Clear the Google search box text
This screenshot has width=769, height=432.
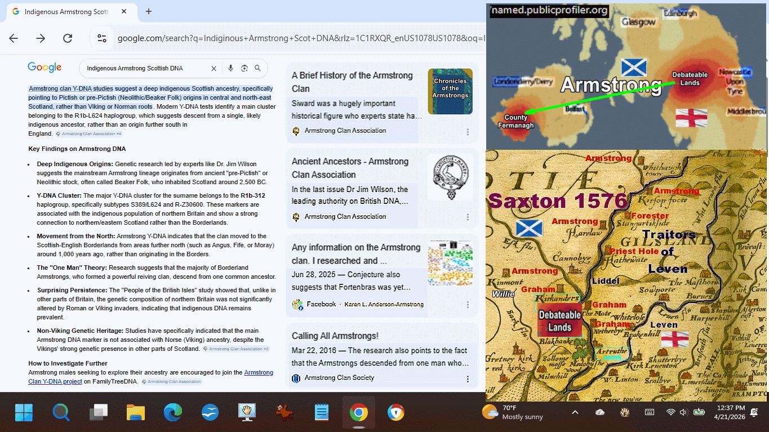pyautogui.click(x=214, y=69)
